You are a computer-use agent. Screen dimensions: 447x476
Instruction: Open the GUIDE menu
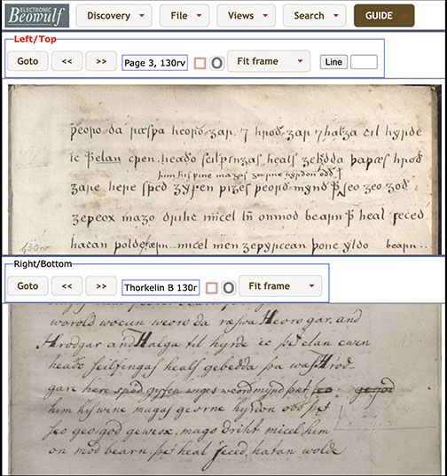pyautogui.click(x=384, y=16)
